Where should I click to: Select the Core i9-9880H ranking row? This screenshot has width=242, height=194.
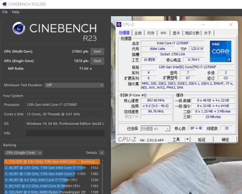tap(52, 186)
